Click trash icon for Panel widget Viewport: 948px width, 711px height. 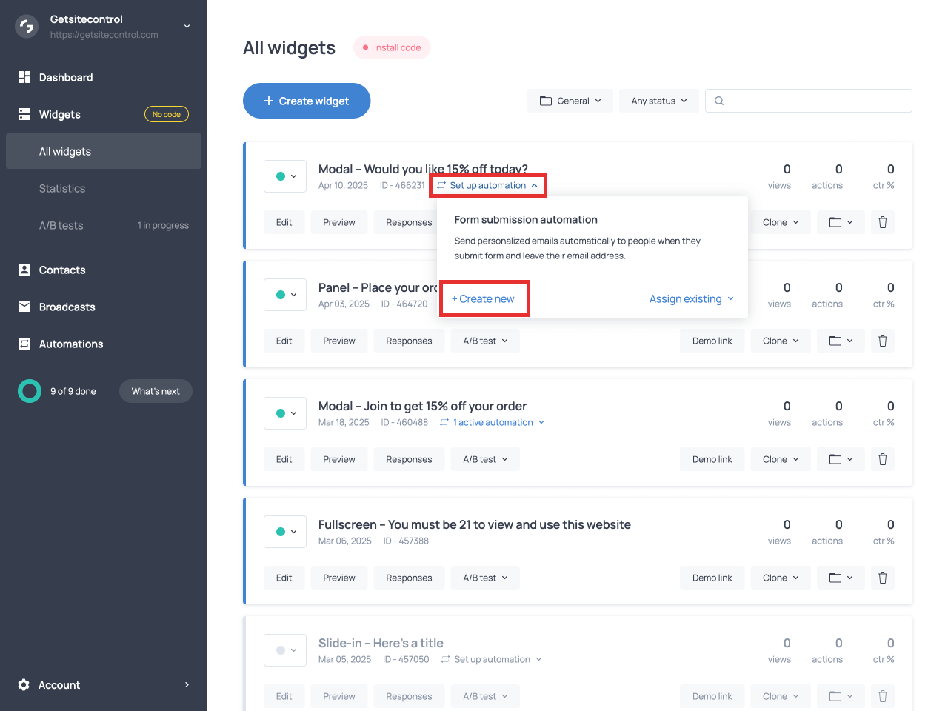pyautogui.click(x=882, y=341)
